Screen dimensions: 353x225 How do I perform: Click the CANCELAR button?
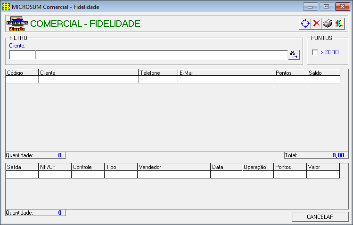tap(320, 217)
